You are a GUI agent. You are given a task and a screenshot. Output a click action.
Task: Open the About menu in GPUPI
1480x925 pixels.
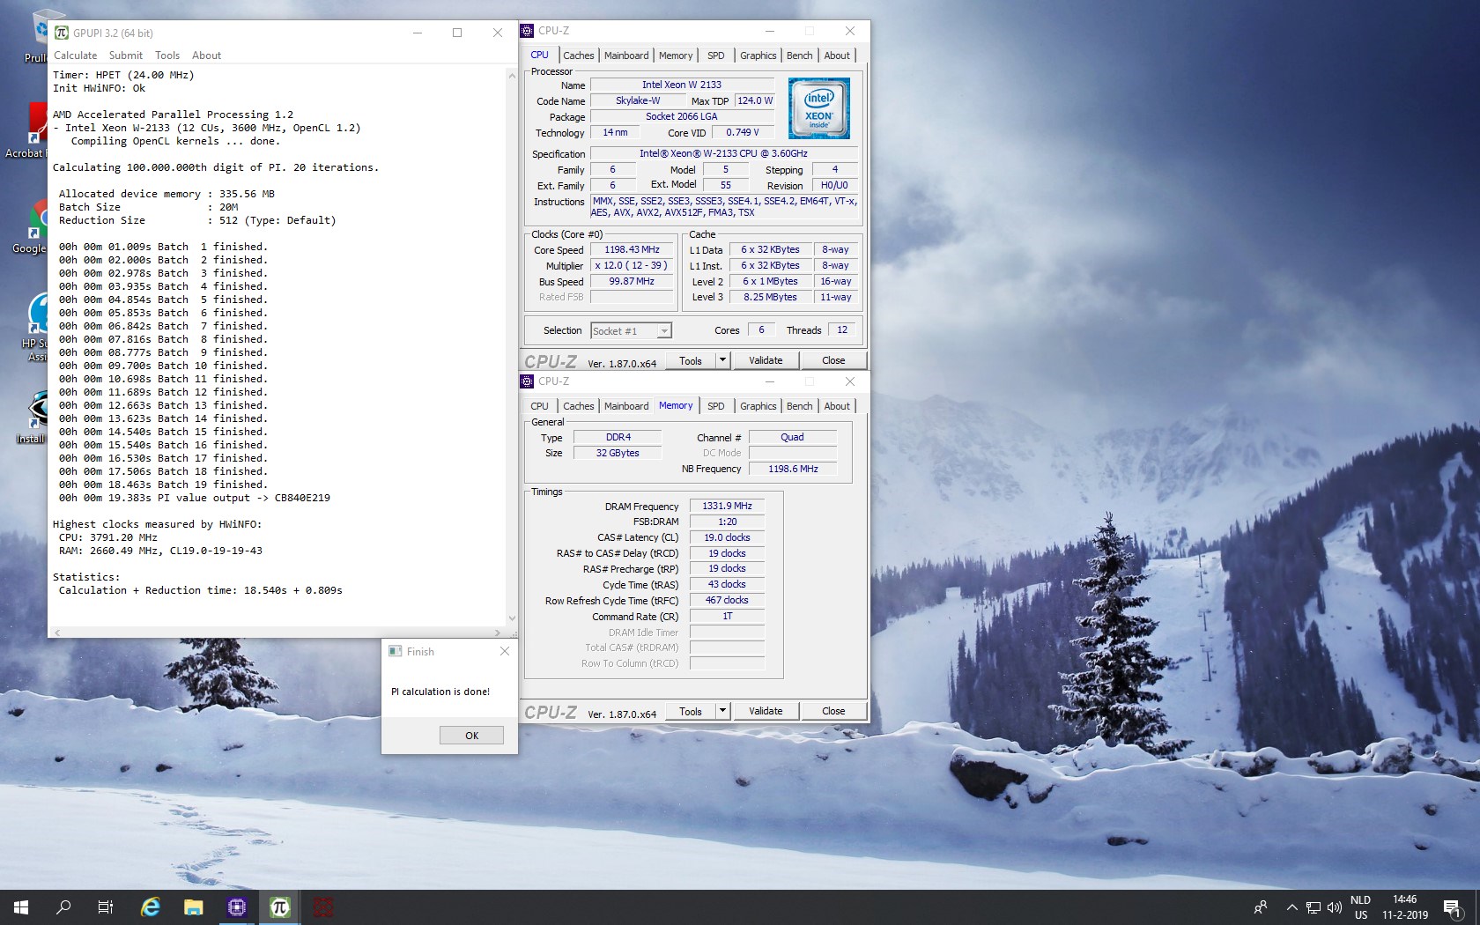(x=207, y=55)
